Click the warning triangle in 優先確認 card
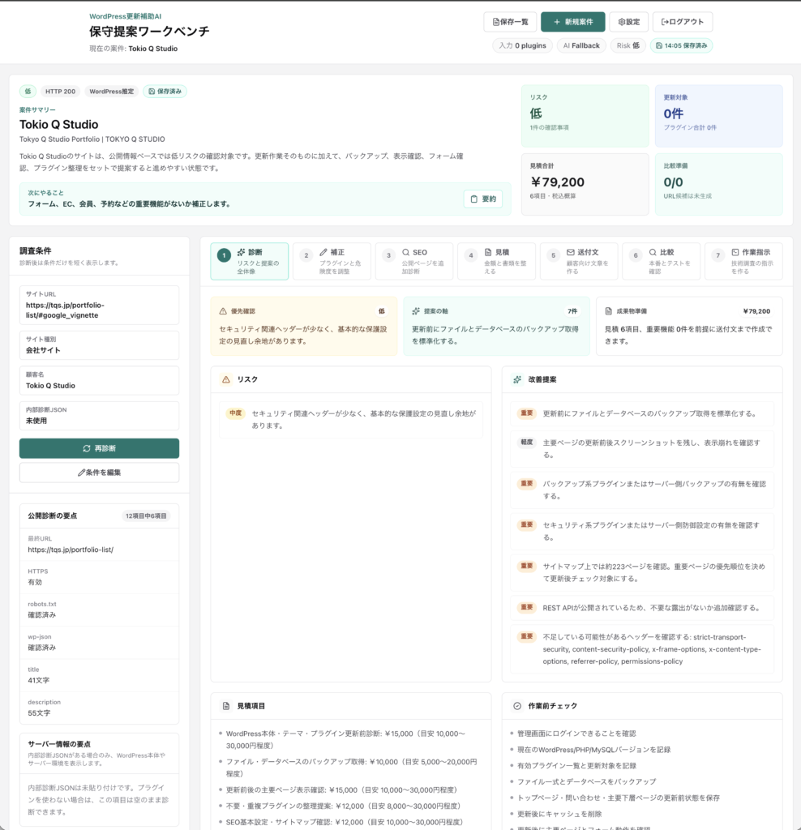This screenshot has height=830, width=801. 223,311
